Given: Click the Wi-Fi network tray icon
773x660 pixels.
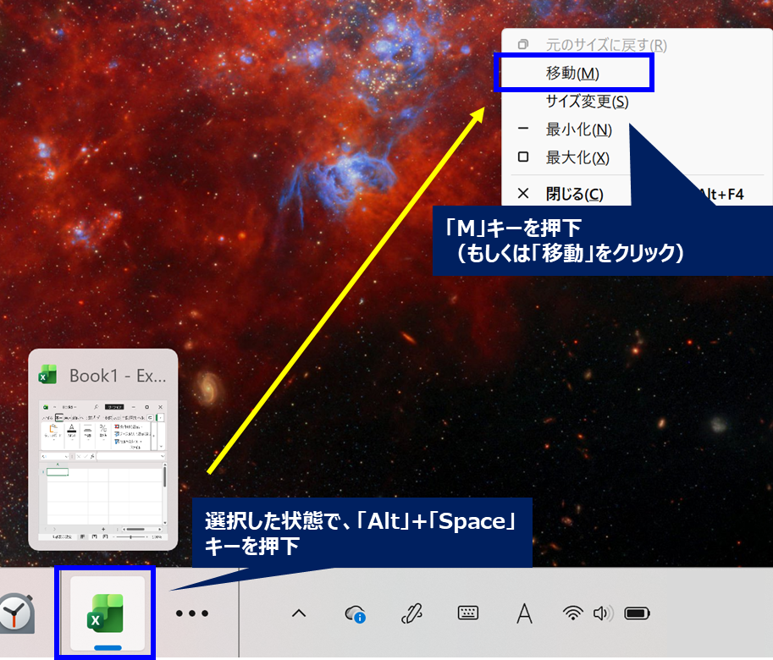Looking at the screenshot, I should pos(574,613).
